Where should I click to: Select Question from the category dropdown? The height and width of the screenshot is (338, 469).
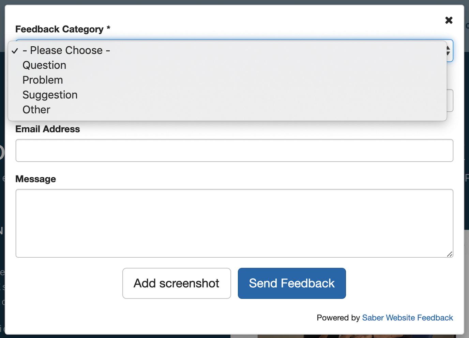(44, 65)
